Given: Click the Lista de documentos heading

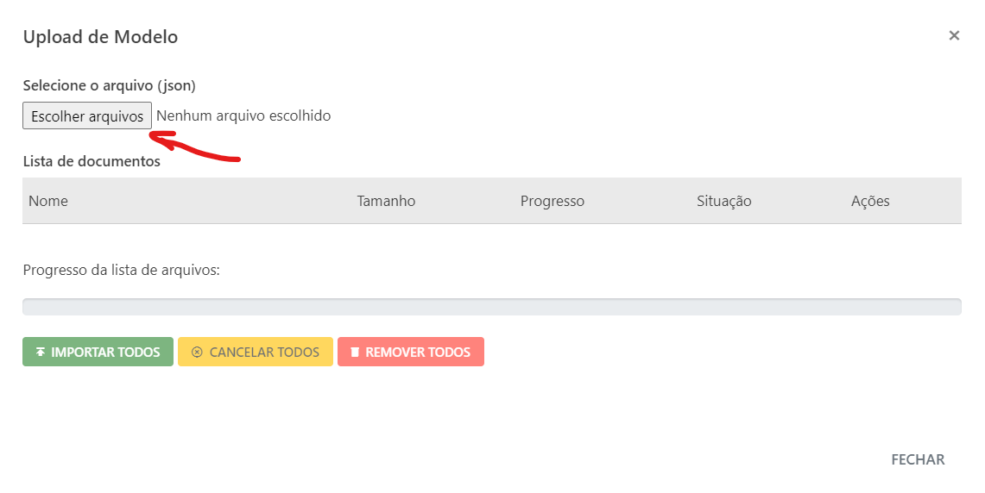Looking at the screenshot, I should [92, 161].
